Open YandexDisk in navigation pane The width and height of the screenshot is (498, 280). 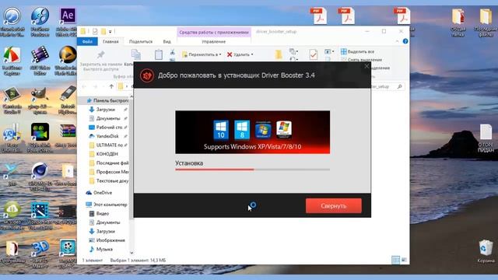(x=108, y=136)
